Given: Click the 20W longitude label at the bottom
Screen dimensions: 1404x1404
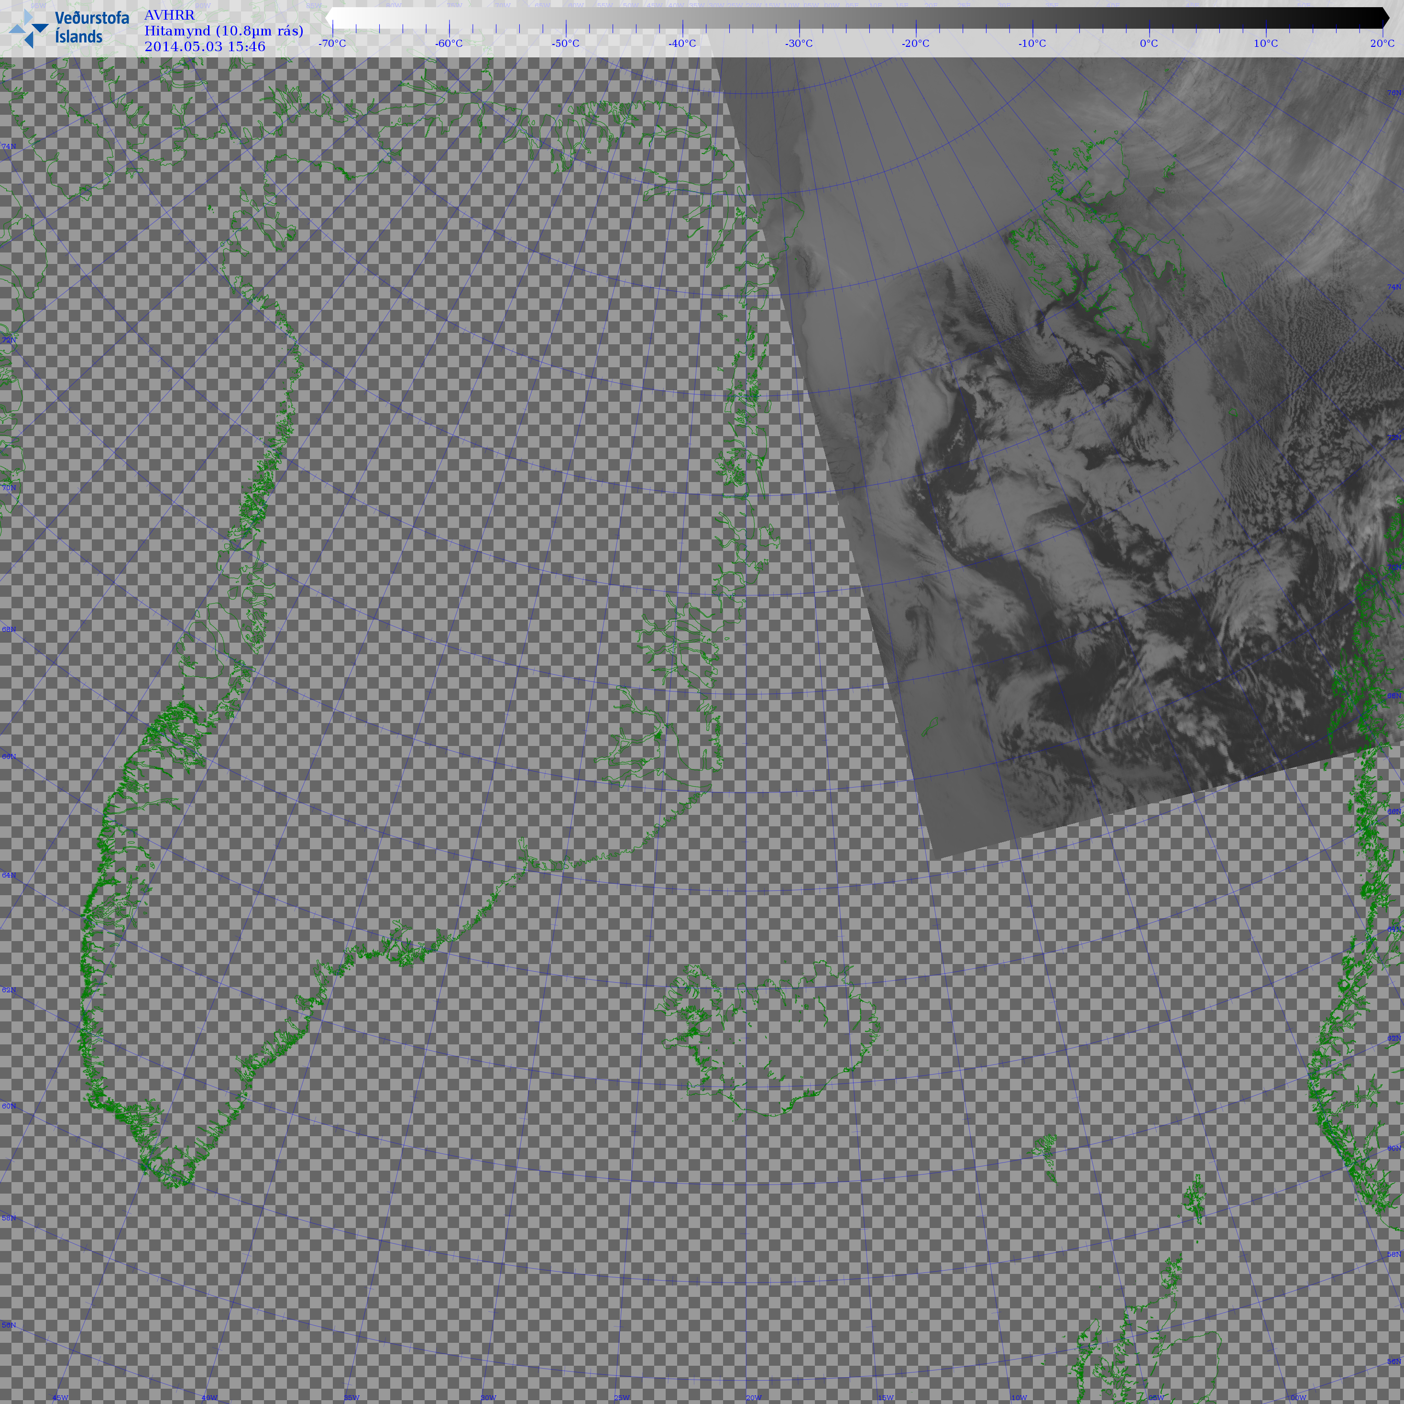Looking at the screenshot, I should point(754,1397).
